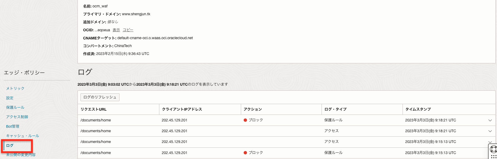Screen dimensions: 497x159
Task: Click the primary domain www.shengjun.tk
Action: click(136, 14)
